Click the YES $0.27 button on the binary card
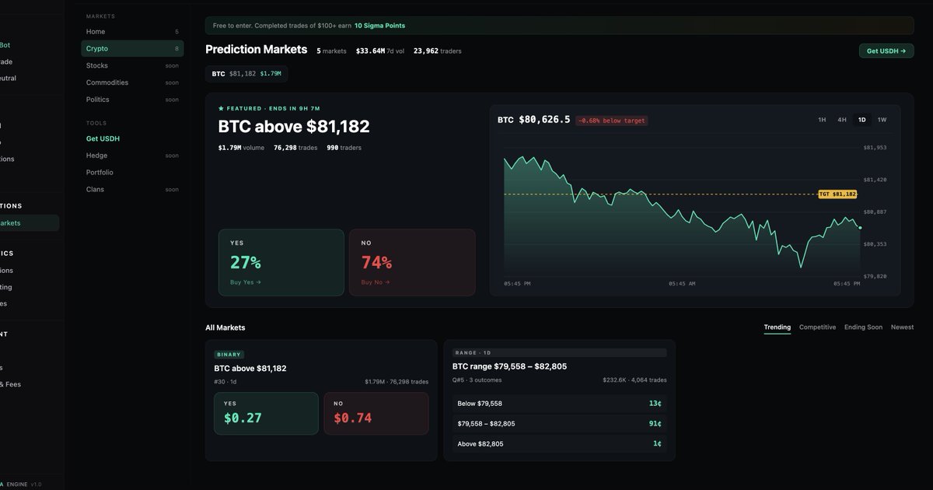The image size is (933, 490). 266,413
